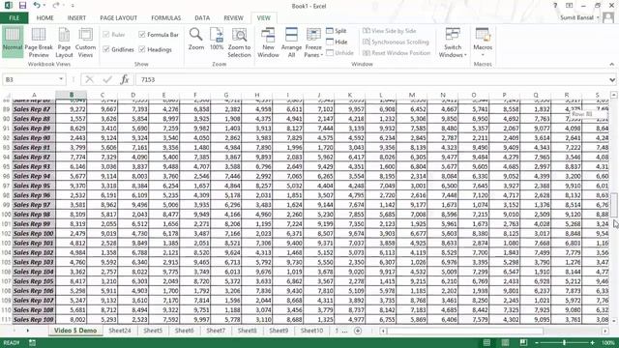The height and width of the screenshot is (348, 619).
Task: Click the Name Box showing B3
Action: 30,79
